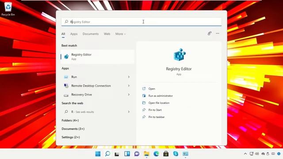Screen dimensions: 283x159
Task: Click the search magnifier icon in search box
Action: pos(66,22)
